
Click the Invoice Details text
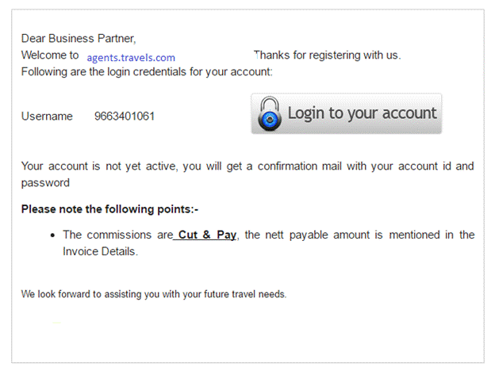pyautogui.click(x=100, y=251)
